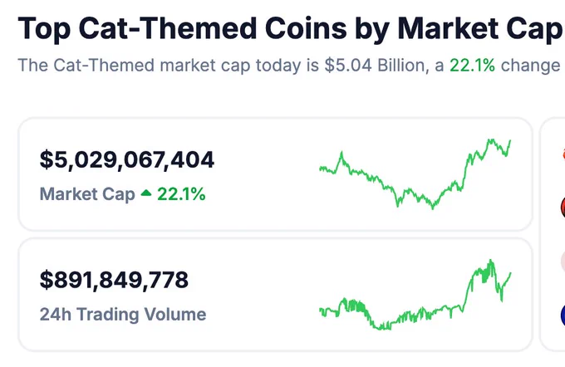The height and width of the screenshot is (367, 565).
Task: Select the $5,029,067,404 market cap figure
Action: (127, 159)
